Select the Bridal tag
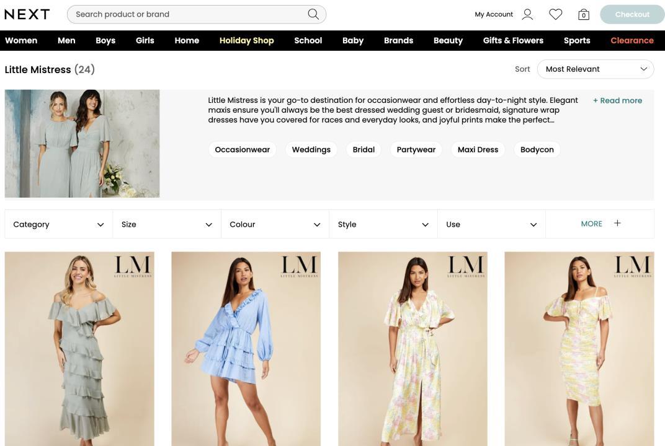Viewport: 665px width, 446px height. (x=364, y=149)
